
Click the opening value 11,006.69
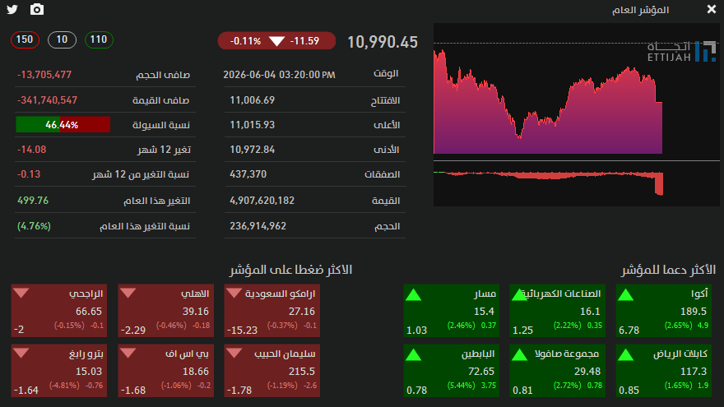pyautogui.click(x=252, y=100)
